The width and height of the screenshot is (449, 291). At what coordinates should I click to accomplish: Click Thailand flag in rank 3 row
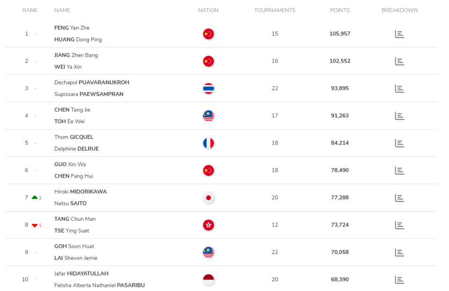pos(208,88)
